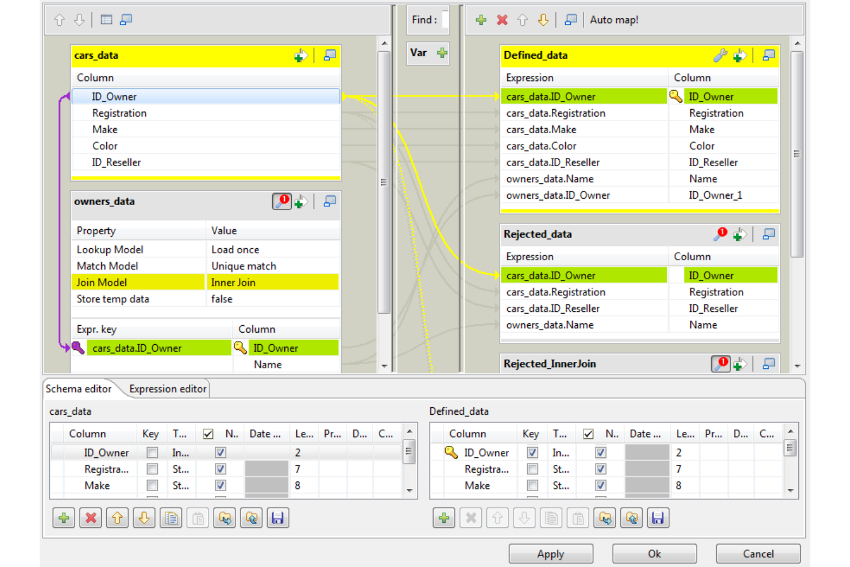Image resolution: width=850 pixels, height=567 pixels.
Task: Enable Key for Registration in Defined_data schema
Action: coord(531,469)
